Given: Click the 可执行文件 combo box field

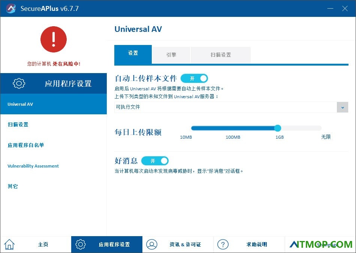Looking at the screenshot, I should [x=231, y=107].
